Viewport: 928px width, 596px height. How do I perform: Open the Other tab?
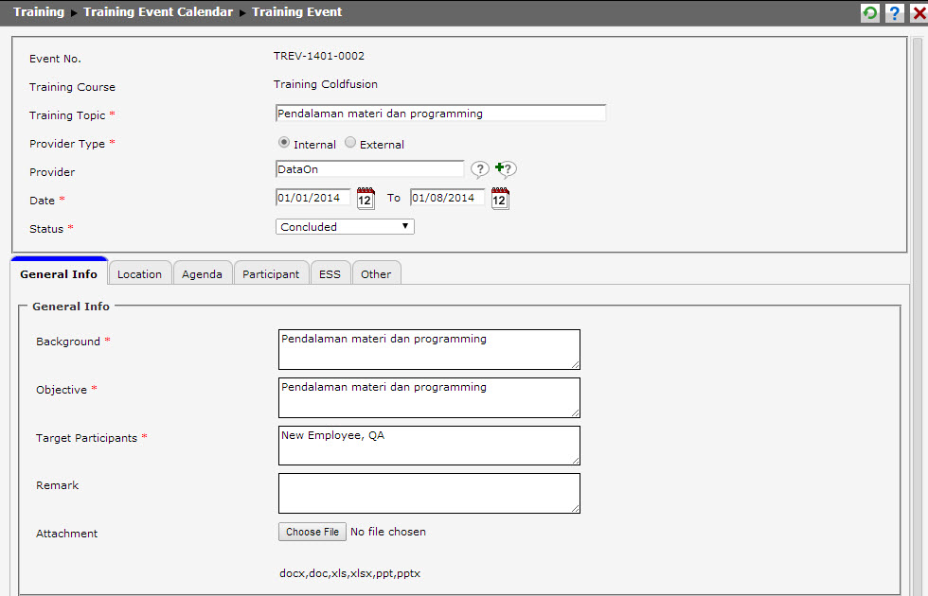coord(377,273)
